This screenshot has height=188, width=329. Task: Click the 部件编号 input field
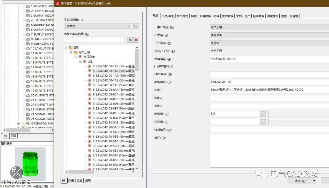[x=269, y=59]
